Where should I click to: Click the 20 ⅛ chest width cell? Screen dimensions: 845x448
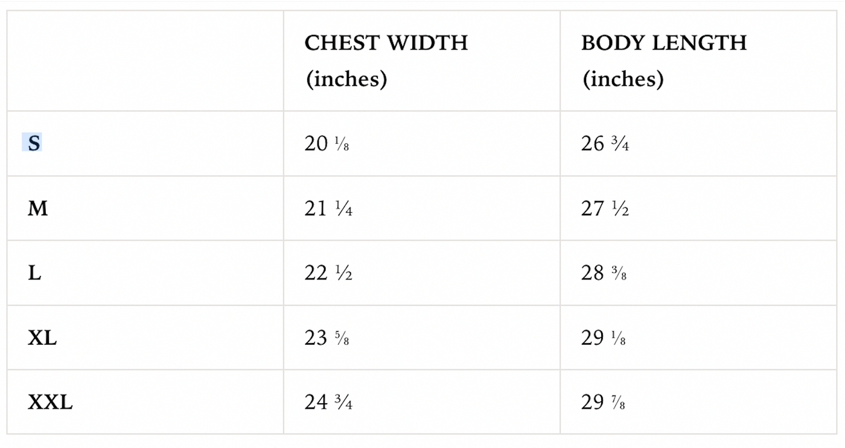point(327,144)
